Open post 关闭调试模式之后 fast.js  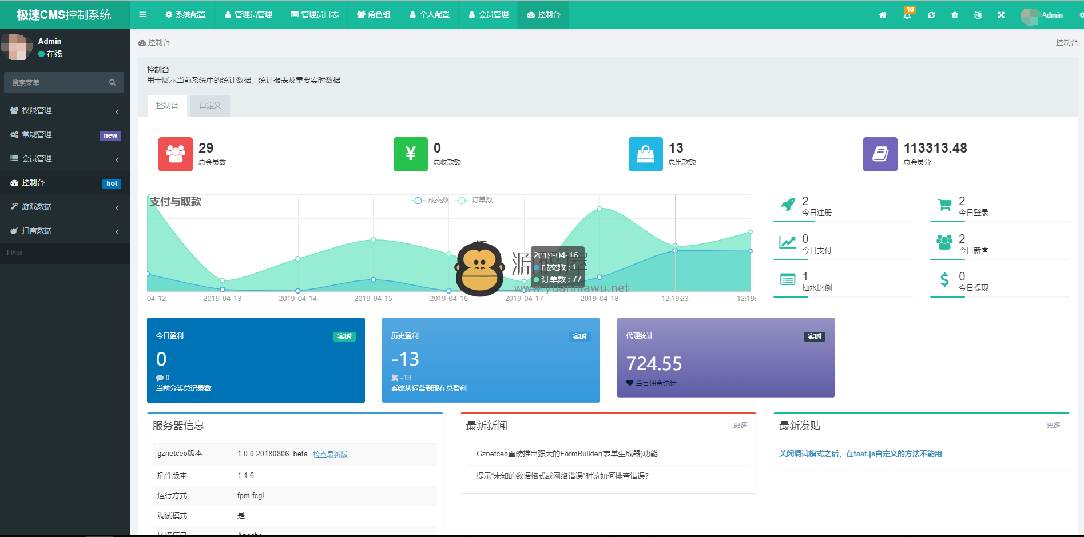pyautogui.click(x=860, y=454)
